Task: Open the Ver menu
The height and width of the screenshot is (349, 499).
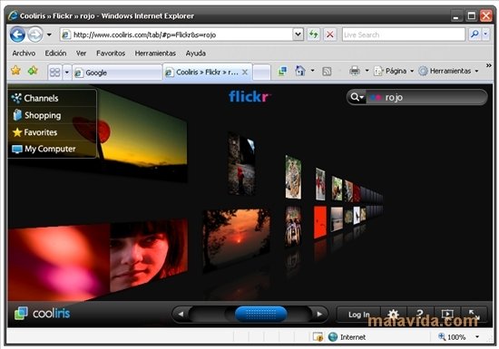Action: (81, 53)
